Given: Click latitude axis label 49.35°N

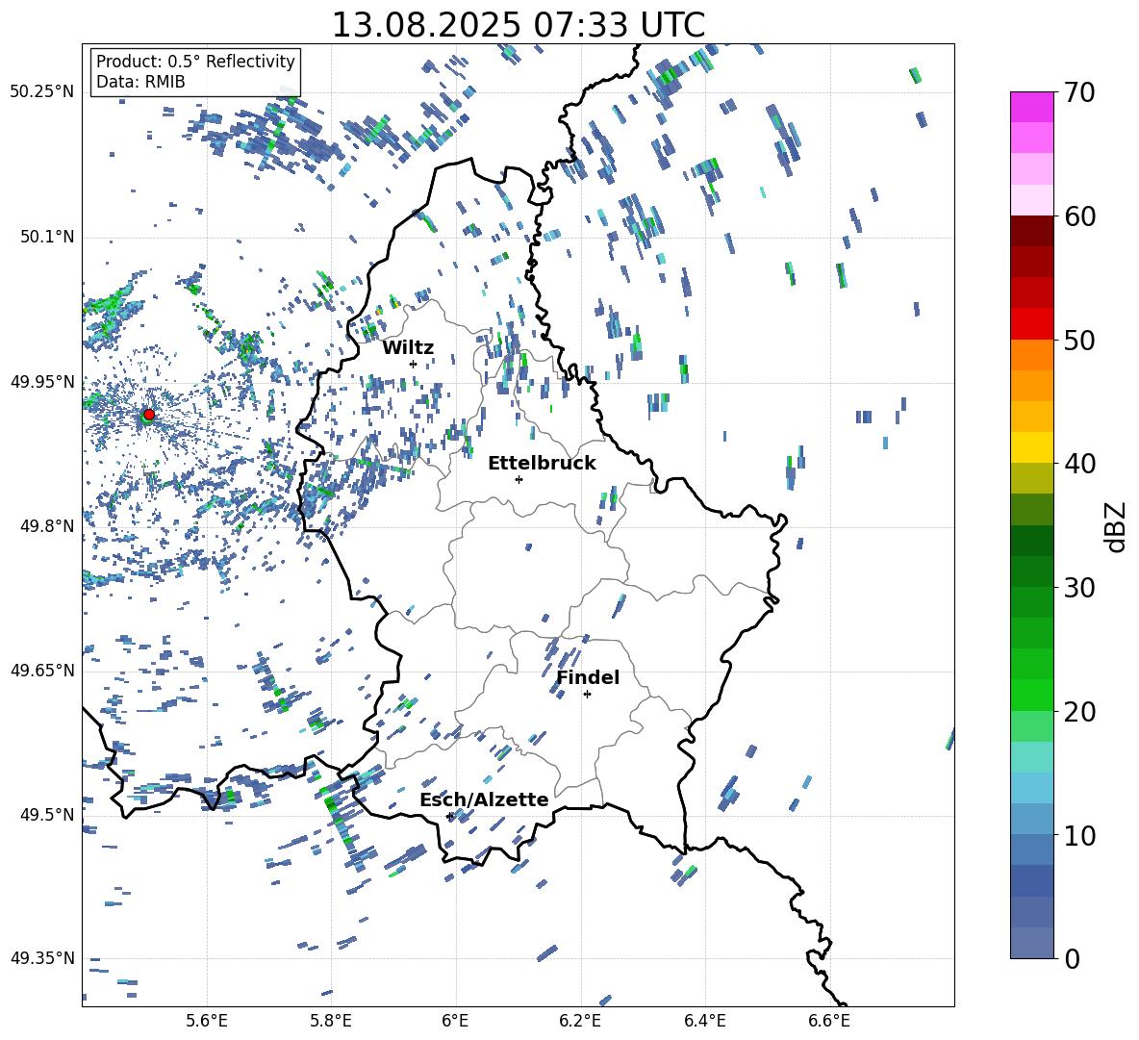Looking at the screenshot, I should tap(42, 958).
